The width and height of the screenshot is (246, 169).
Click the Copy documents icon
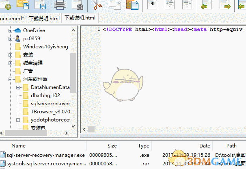coord(115,5)
